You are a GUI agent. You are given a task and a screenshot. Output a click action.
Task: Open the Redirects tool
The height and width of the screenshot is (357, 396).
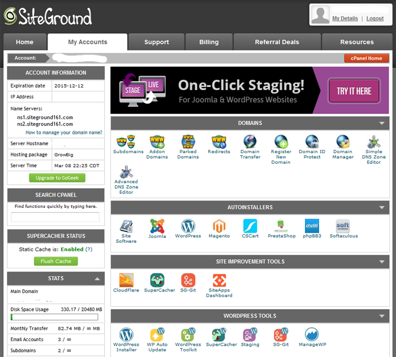(219, 144)
